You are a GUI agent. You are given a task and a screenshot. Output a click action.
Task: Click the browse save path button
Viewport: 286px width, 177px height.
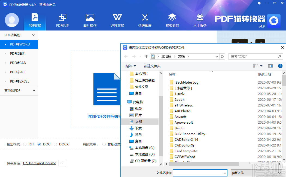pyautogui.click(x=62, y=163)
